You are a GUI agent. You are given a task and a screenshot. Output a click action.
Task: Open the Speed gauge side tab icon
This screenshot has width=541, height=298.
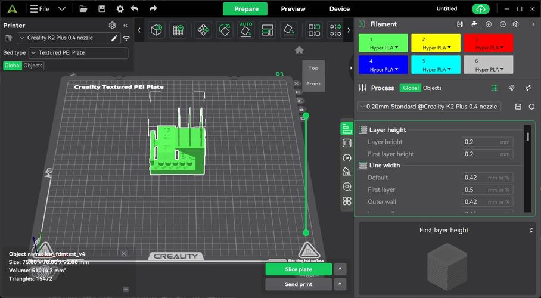(347, 158)
